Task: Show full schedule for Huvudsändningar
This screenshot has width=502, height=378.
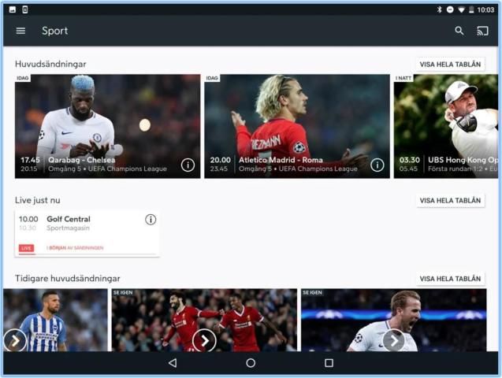Action: (x=450, y=65)
